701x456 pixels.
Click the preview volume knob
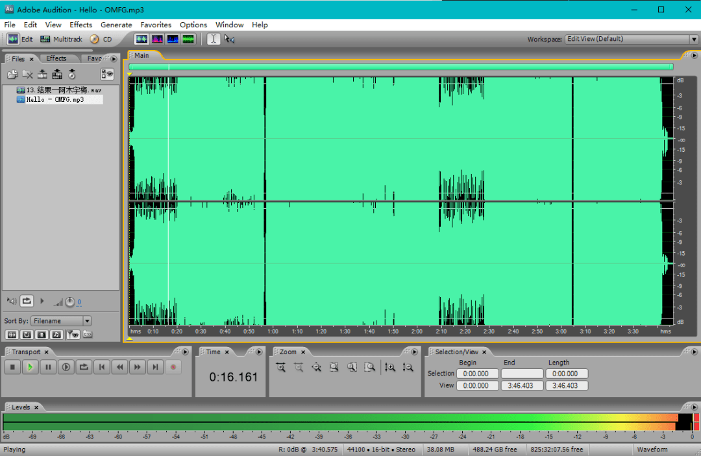(69, 302)
